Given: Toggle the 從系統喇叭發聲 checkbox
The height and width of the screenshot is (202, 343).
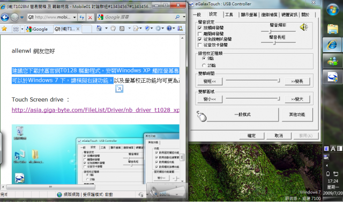Looking at the screenshot, I should (x=199, y=39).
